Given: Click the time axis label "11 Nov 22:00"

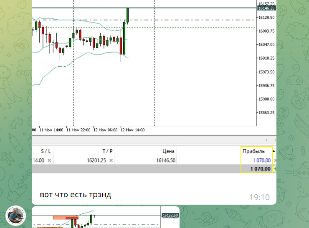Looking at the screenshot, I should pyautogui.click(x=79, y=130).
